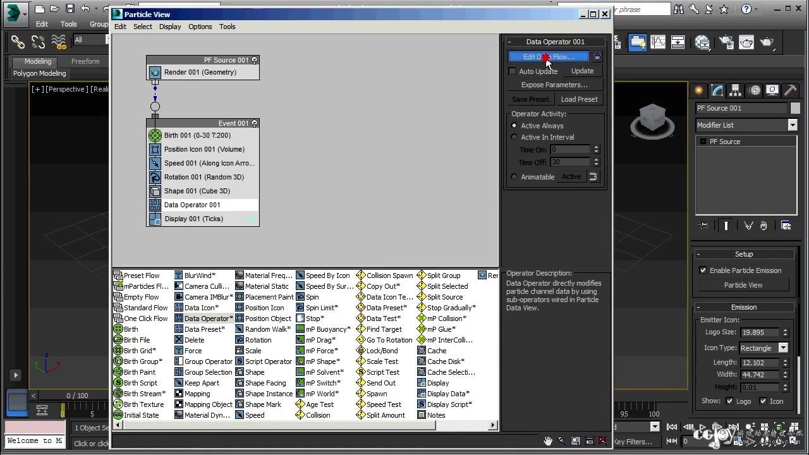
Task: Click the Logo Size spinner arrows
Action: tap(785, 332)
